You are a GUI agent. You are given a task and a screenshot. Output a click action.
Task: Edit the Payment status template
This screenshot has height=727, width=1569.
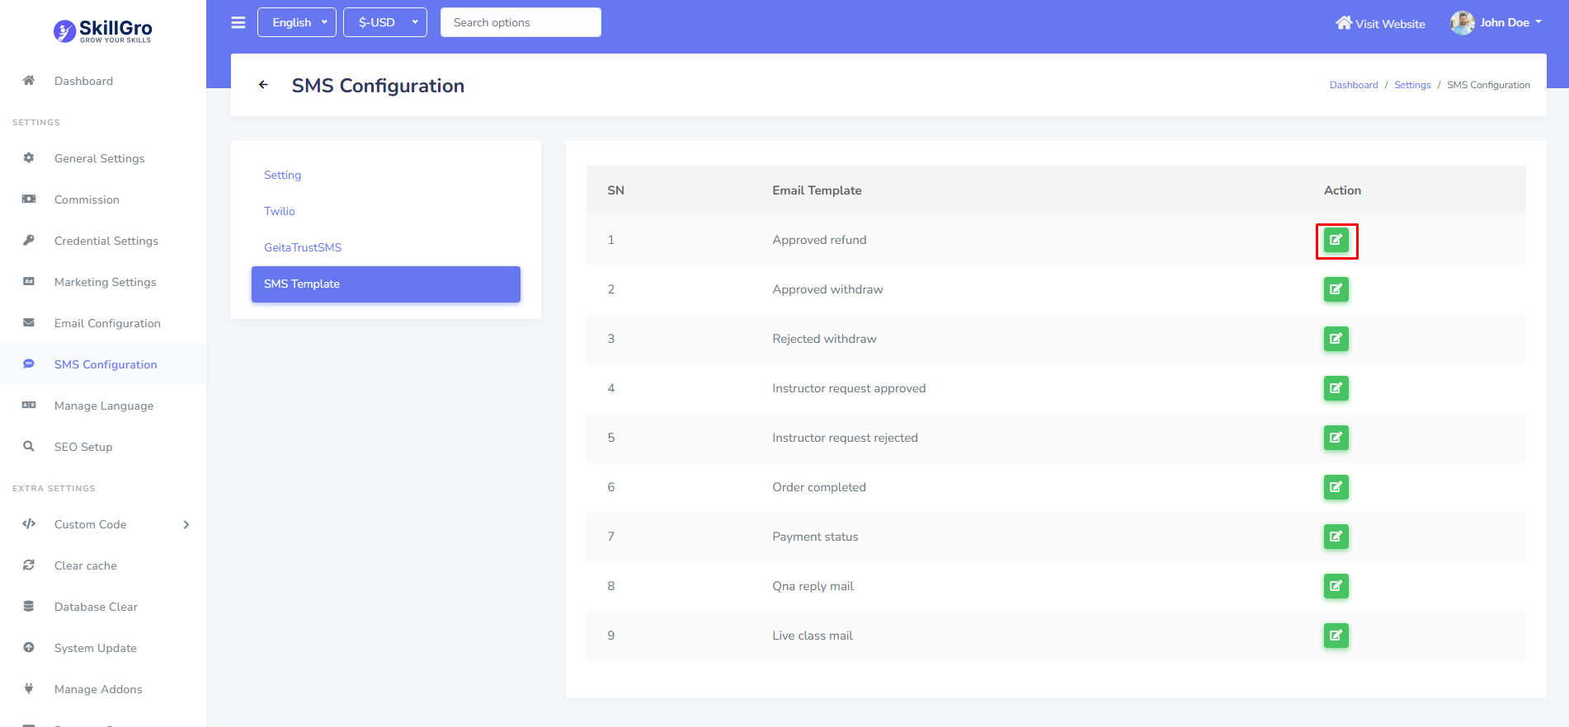point(1336,537)
